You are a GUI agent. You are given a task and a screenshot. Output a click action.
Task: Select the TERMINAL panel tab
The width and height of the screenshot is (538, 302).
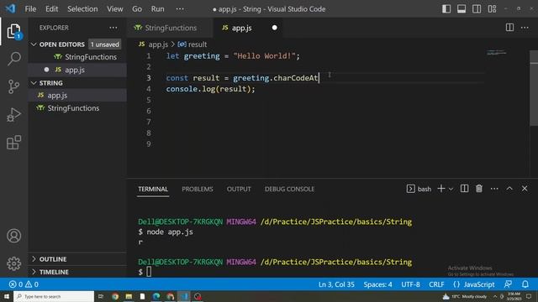coord(153,189)
